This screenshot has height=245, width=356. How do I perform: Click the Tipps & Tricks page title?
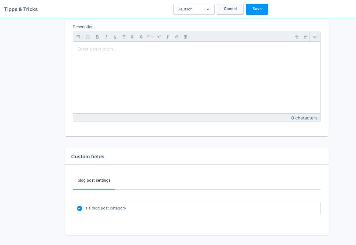click(x=21, y=9)
